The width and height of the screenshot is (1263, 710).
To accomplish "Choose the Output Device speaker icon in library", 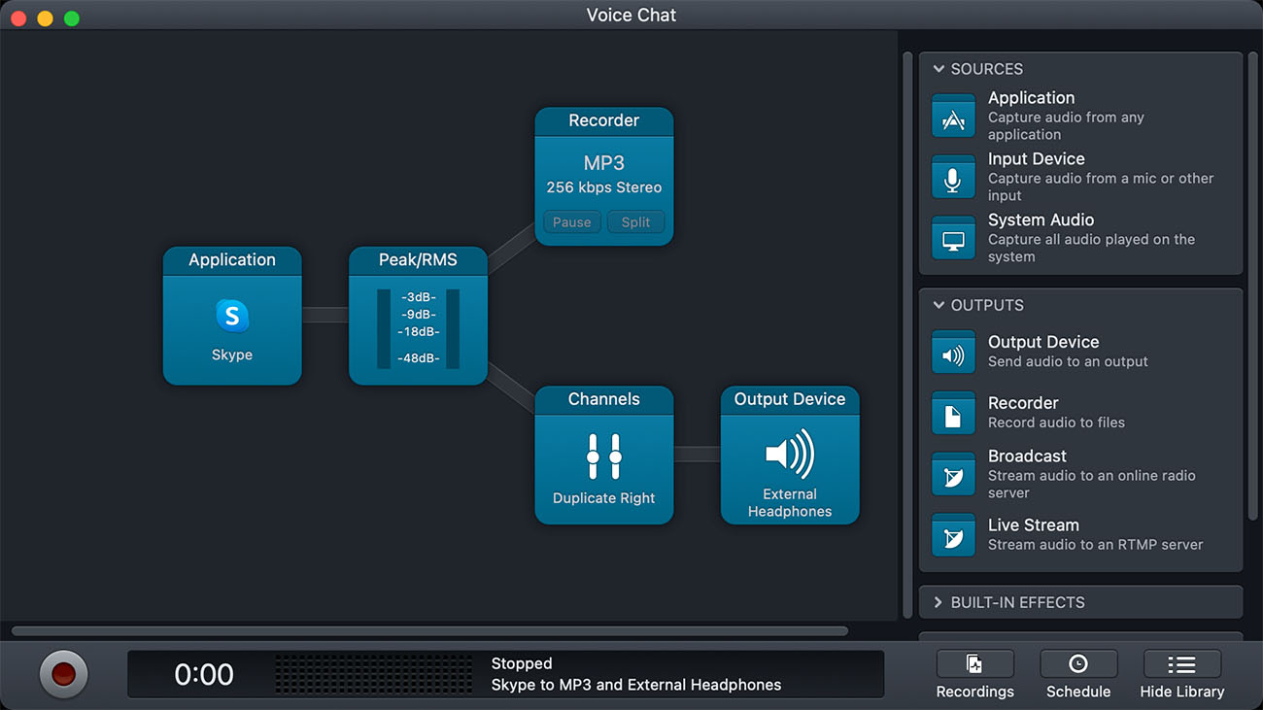I will pyautogui.click(x=953, y=354).
